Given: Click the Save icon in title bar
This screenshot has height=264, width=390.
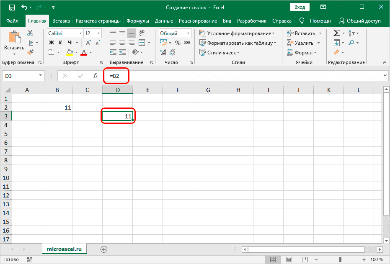Looking at the screenshot, I should [12, 8].
